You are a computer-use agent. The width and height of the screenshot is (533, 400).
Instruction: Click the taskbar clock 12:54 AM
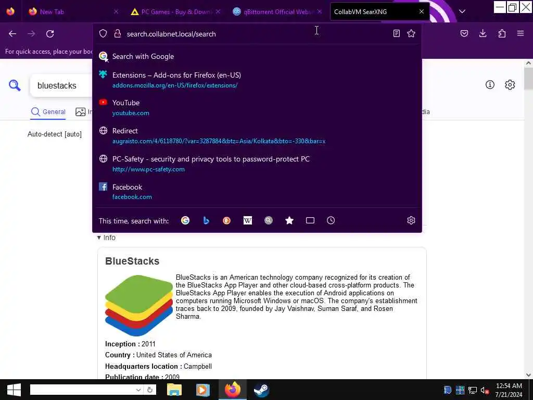[509, 390]
